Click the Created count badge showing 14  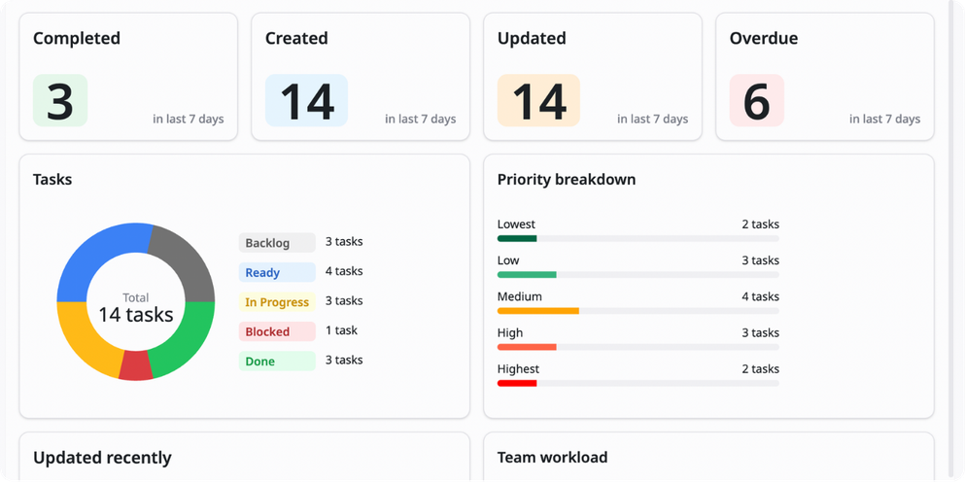(x=306, y=100)
